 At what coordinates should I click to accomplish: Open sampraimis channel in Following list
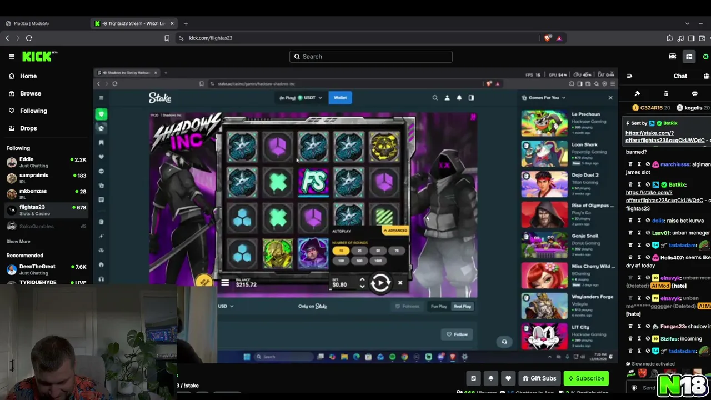[47, 178]
